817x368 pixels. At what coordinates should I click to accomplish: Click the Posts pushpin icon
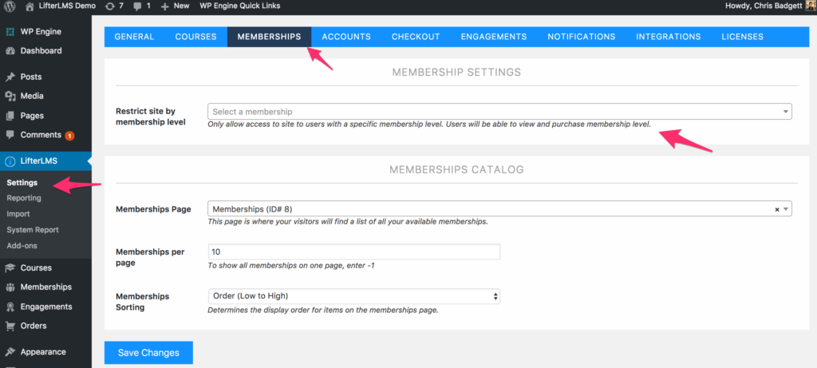pos(10,77)
